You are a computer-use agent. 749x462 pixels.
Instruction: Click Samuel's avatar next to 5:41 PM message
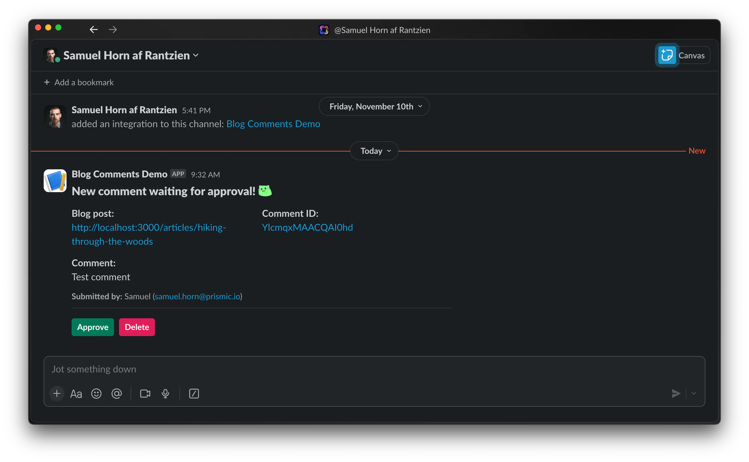(x=55, y=117)
